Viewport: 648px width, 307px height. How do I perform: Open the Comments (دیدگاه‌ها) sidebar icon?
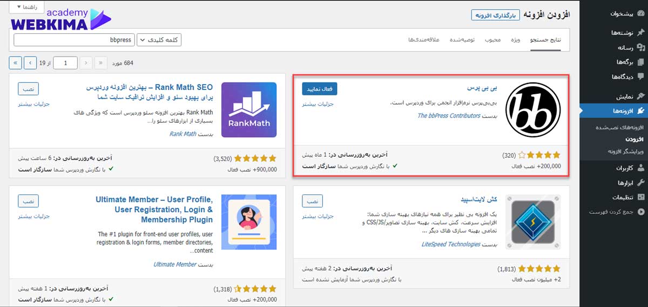tap(640, 76)
